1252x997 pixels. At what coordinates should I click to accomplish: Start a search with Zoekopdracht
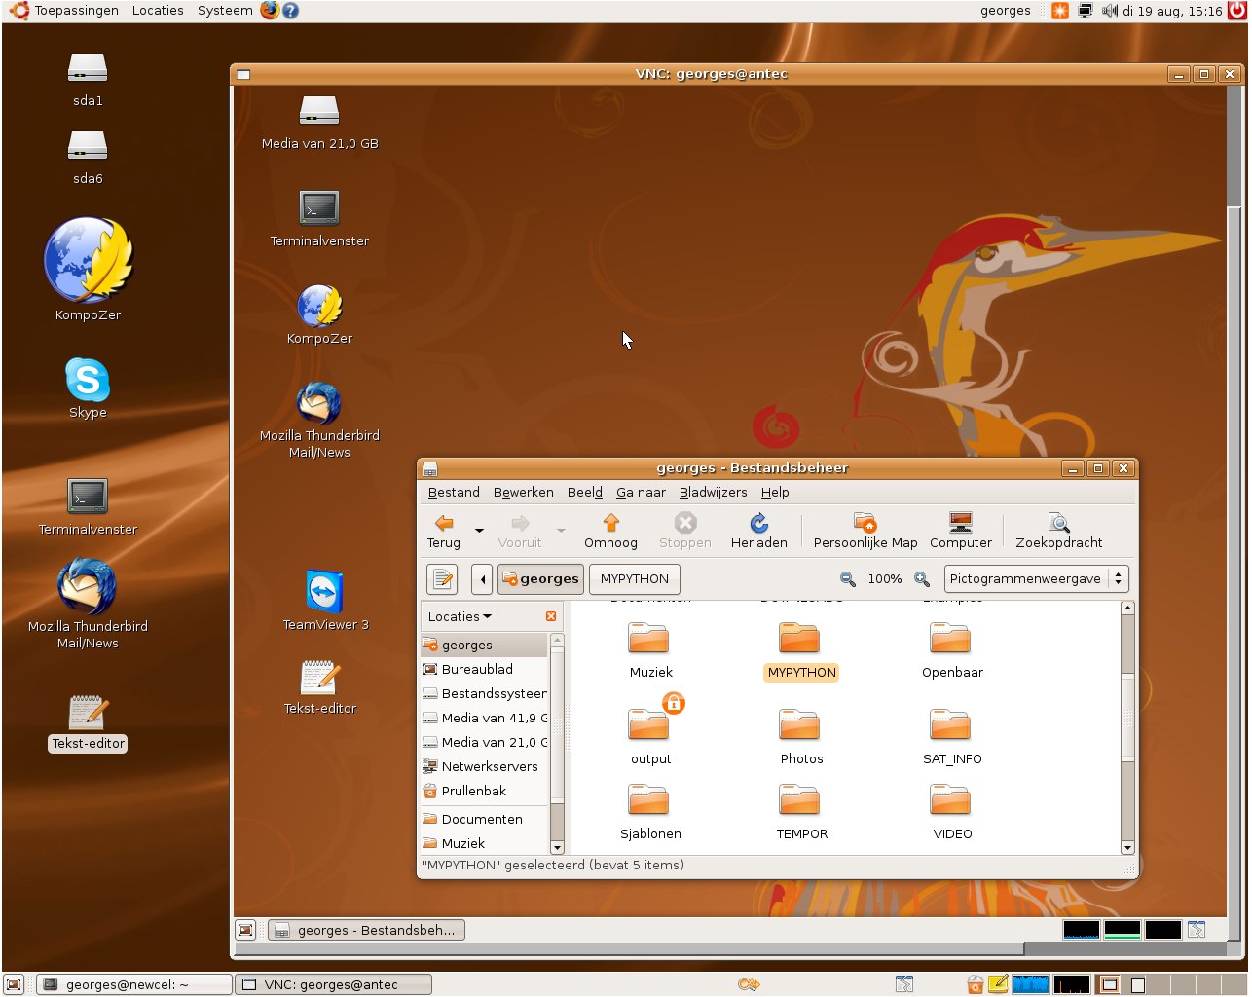point(1058,531)
